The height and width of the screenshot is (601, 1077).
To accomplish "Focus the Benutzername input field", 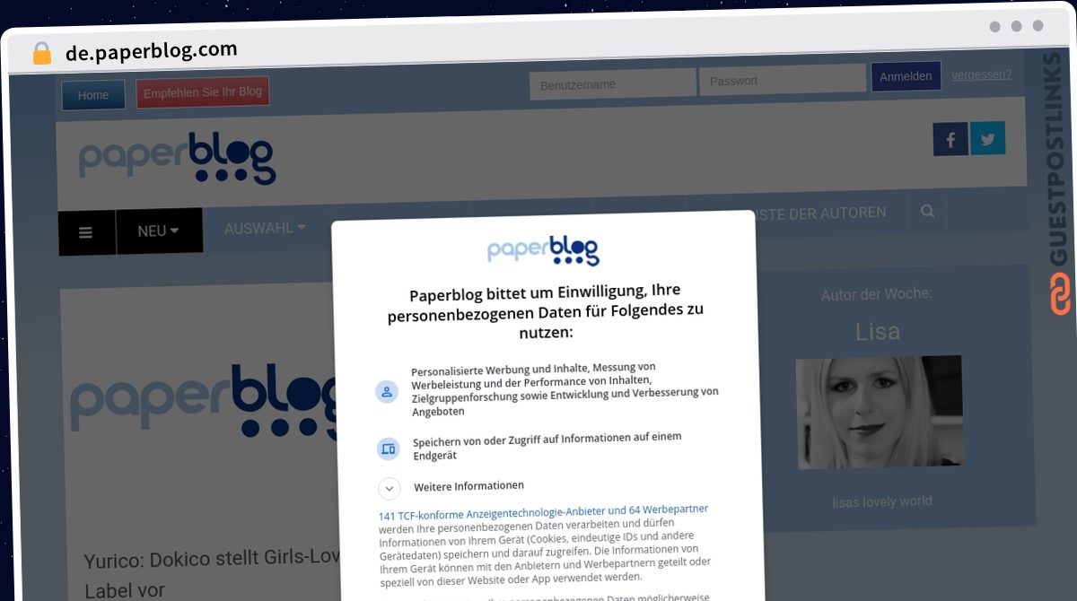I will click(613, 83).
